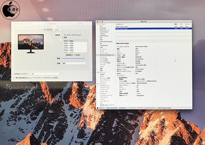Enable the 低解像度モードを表示 checkbox
205x145 pixels.
tap(64, 55)
